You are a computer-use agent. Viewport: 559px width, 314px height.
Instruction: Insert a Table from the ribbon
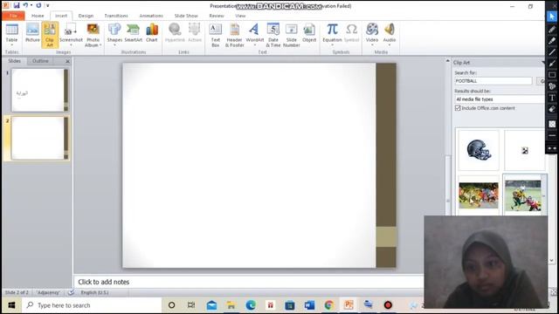tap(11, 35)
